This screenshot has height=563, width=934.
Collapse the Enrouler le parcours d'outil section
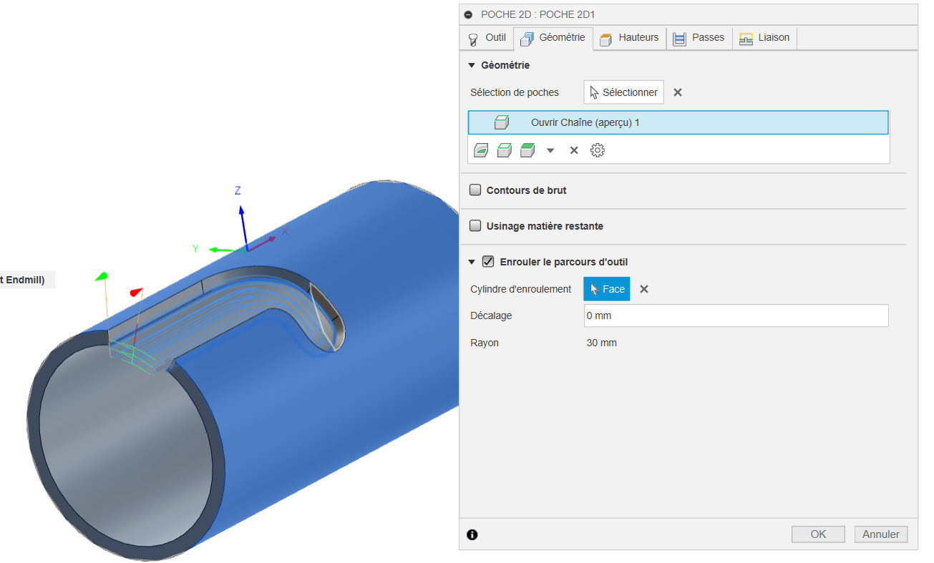click(472, 262)
